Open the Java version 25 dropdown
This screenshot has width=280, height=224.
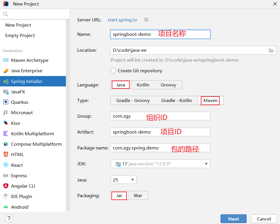pyautogui.click(x=124, y=180)
